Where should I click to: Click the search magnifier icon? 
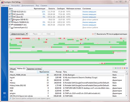point(11,98)
